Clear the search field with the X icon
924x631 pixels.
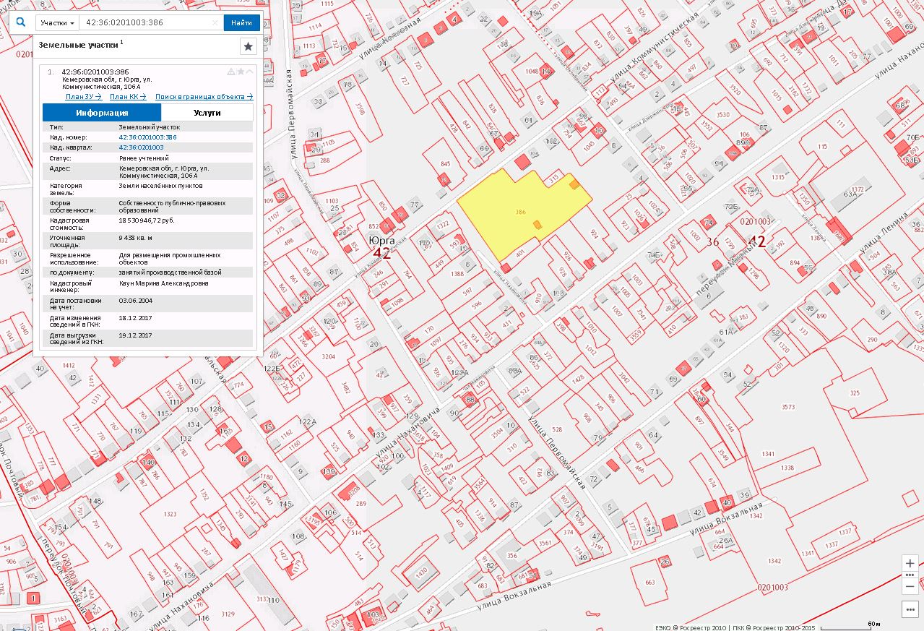[x=215, y=23]
